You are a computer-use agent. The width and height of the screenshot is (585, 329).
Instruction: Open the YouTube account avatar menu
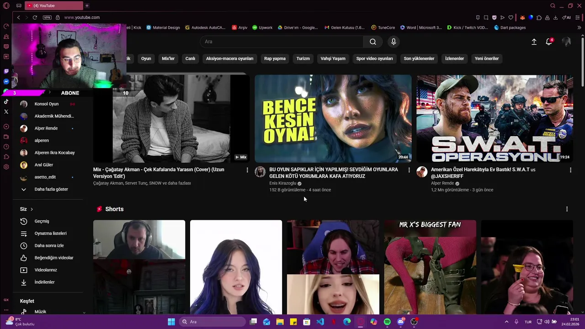[566, 42]
